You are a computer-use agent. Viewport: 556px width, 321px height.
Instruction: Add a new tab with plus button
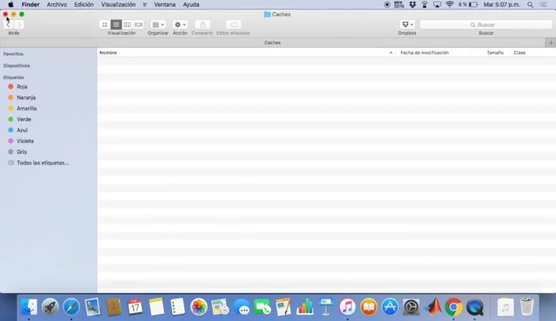[550, 42]
